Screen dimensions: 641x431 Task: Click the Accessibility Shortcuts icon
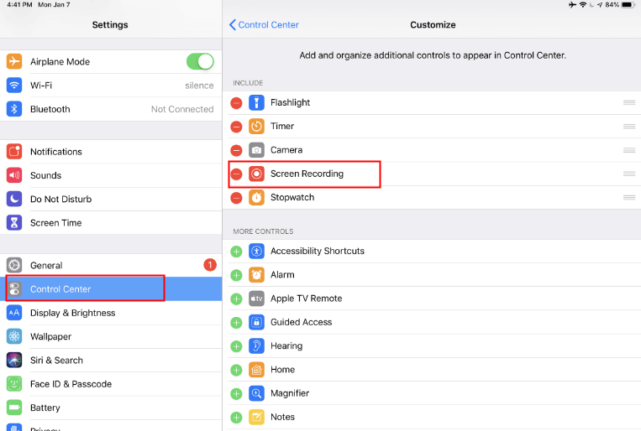(x=256, y=251)
